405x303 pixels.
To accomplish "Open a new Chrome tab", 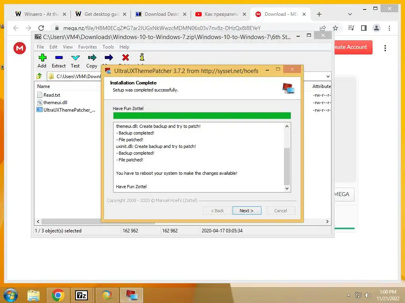I will [x=319, y=14].
